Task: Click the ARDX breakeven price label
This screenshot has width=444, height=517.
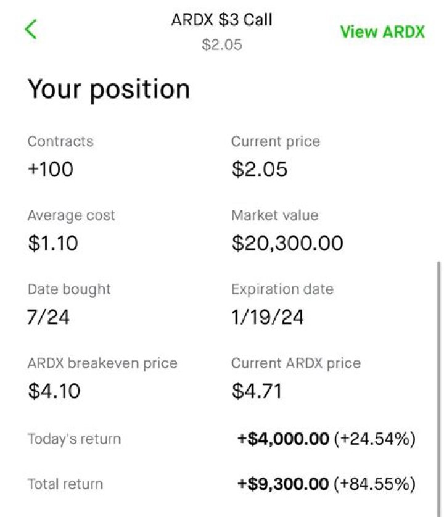Action: [x=102, y=363]
